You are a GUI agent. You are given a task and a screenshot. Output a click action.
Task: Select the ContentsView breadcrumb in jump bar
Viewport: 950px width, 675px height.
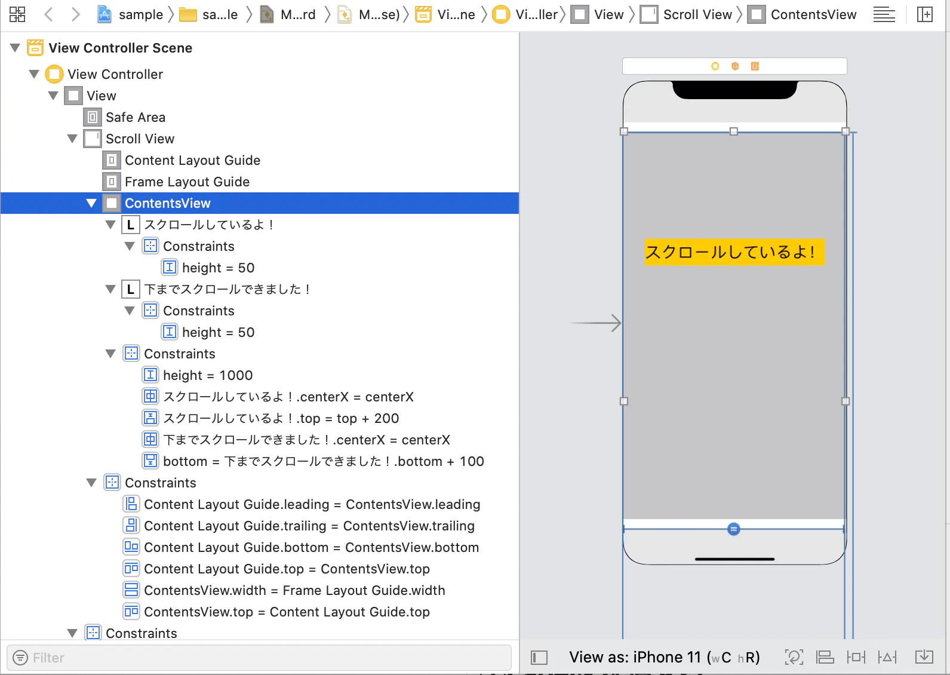pyautogui.click(x=803, y=14)
